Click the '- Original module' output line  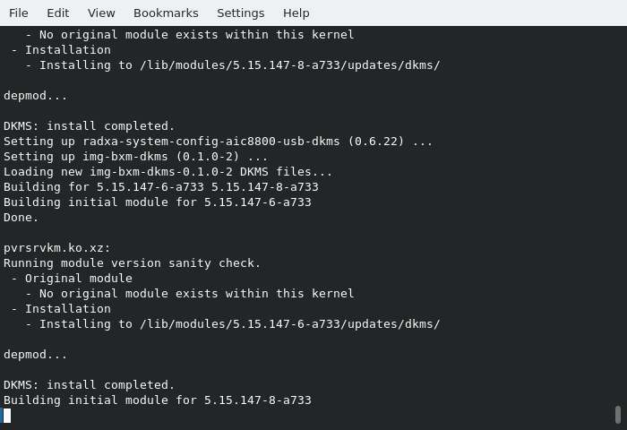[72, 279]
